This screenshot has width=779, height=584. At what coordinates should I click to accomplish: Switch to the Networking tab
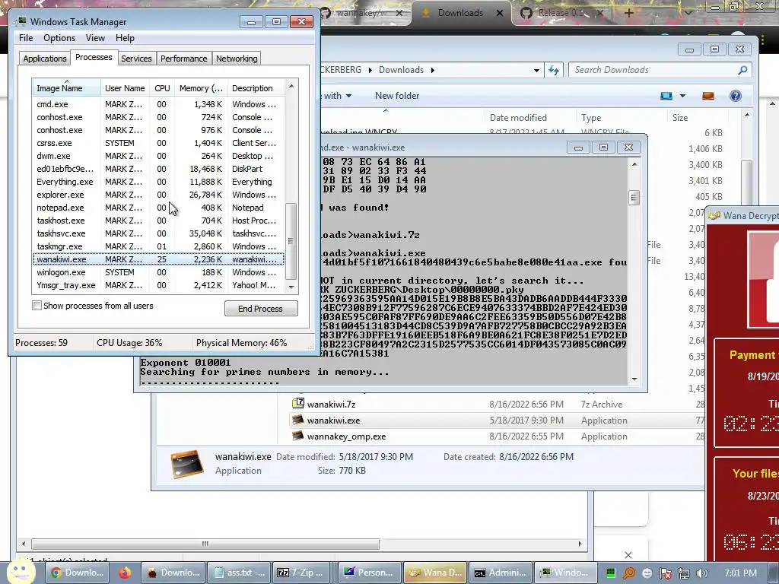(x=237, y=59)
